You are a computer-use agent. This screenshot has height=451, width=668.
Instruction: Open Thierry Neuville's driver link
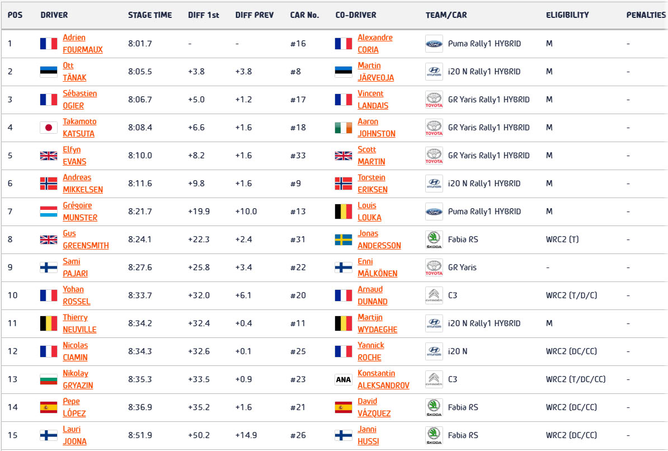click(79, 323)
